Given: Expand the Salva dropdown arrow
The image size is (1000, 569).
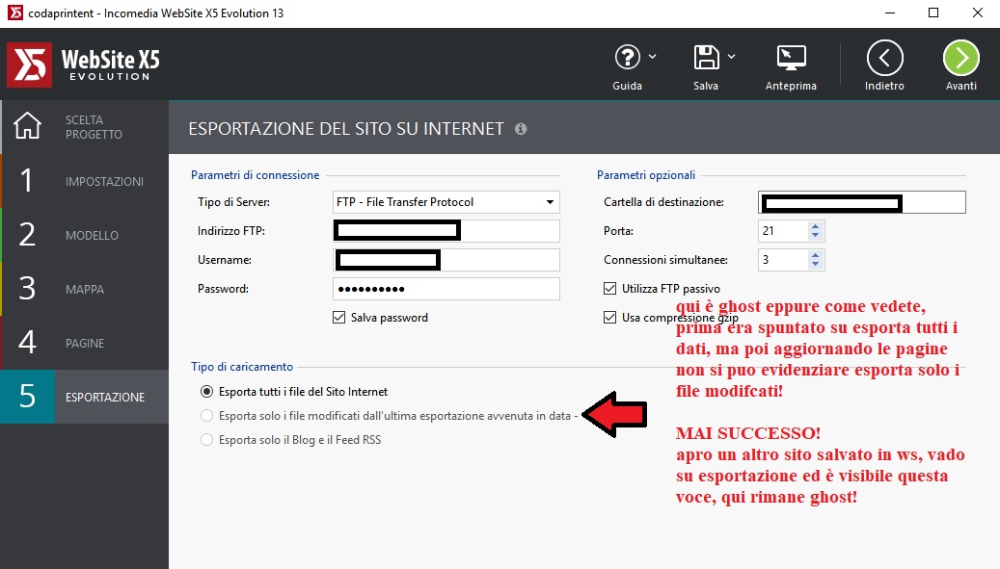Looking at the screenshot, I should click(732, 57).
